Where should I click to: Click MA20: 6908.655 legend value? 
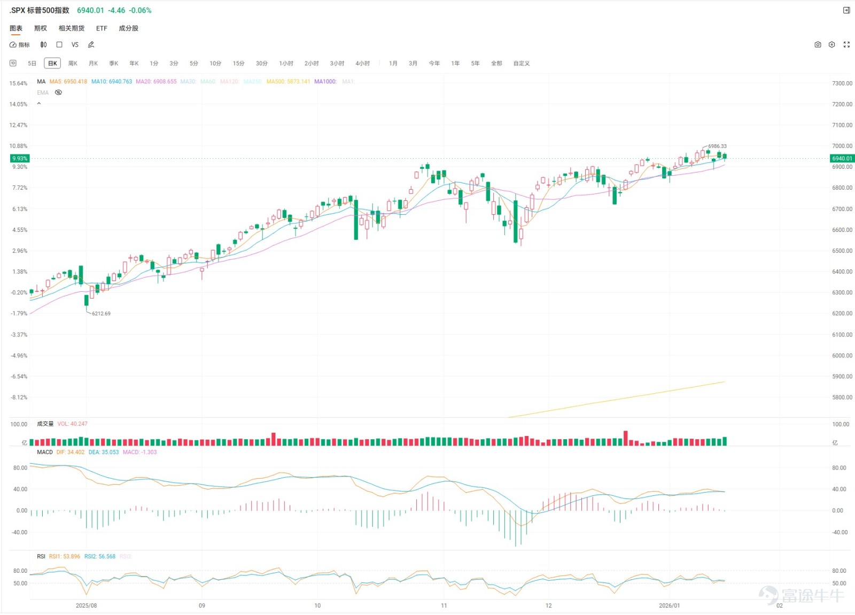(x=156, y=82)
